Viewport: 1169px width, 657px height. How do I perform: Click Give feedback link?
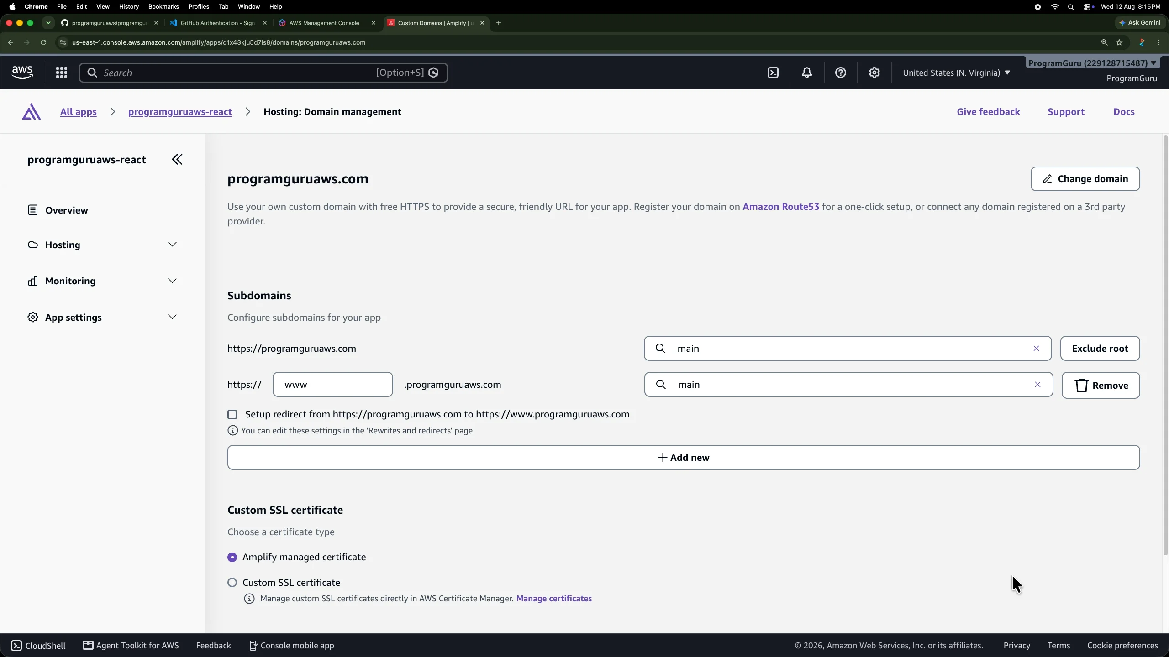point(988,112)
